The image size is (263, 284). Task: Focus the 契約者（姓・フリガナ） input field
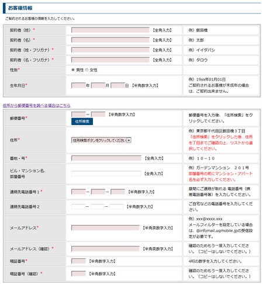click(110, 50)
